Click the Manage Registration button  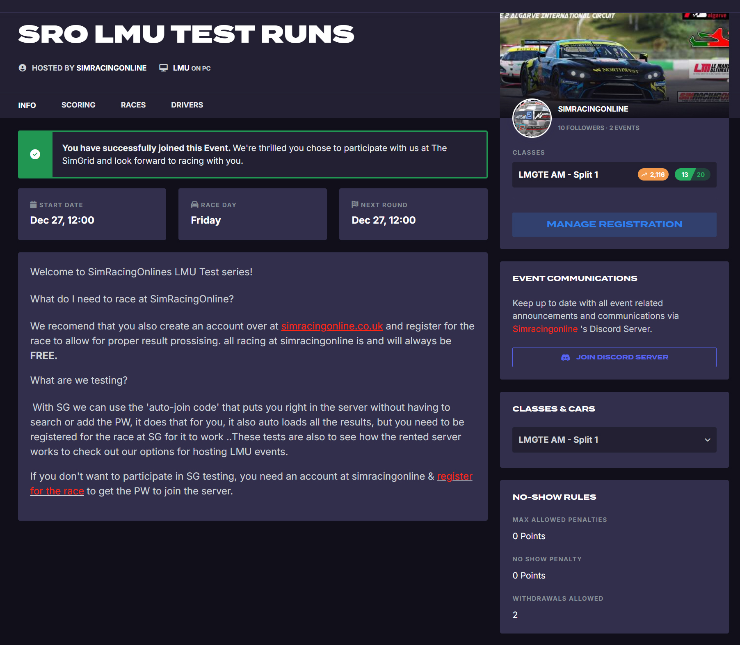coord(614,224)
